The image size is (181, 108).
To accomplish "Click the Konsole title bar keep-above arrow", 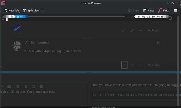I will (x=173, y=3).
